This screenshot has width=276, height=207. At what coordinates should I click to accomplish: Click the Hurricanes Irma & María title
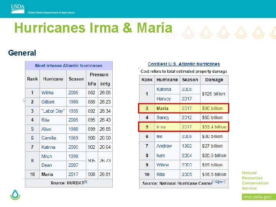click(x=93, y=28)
